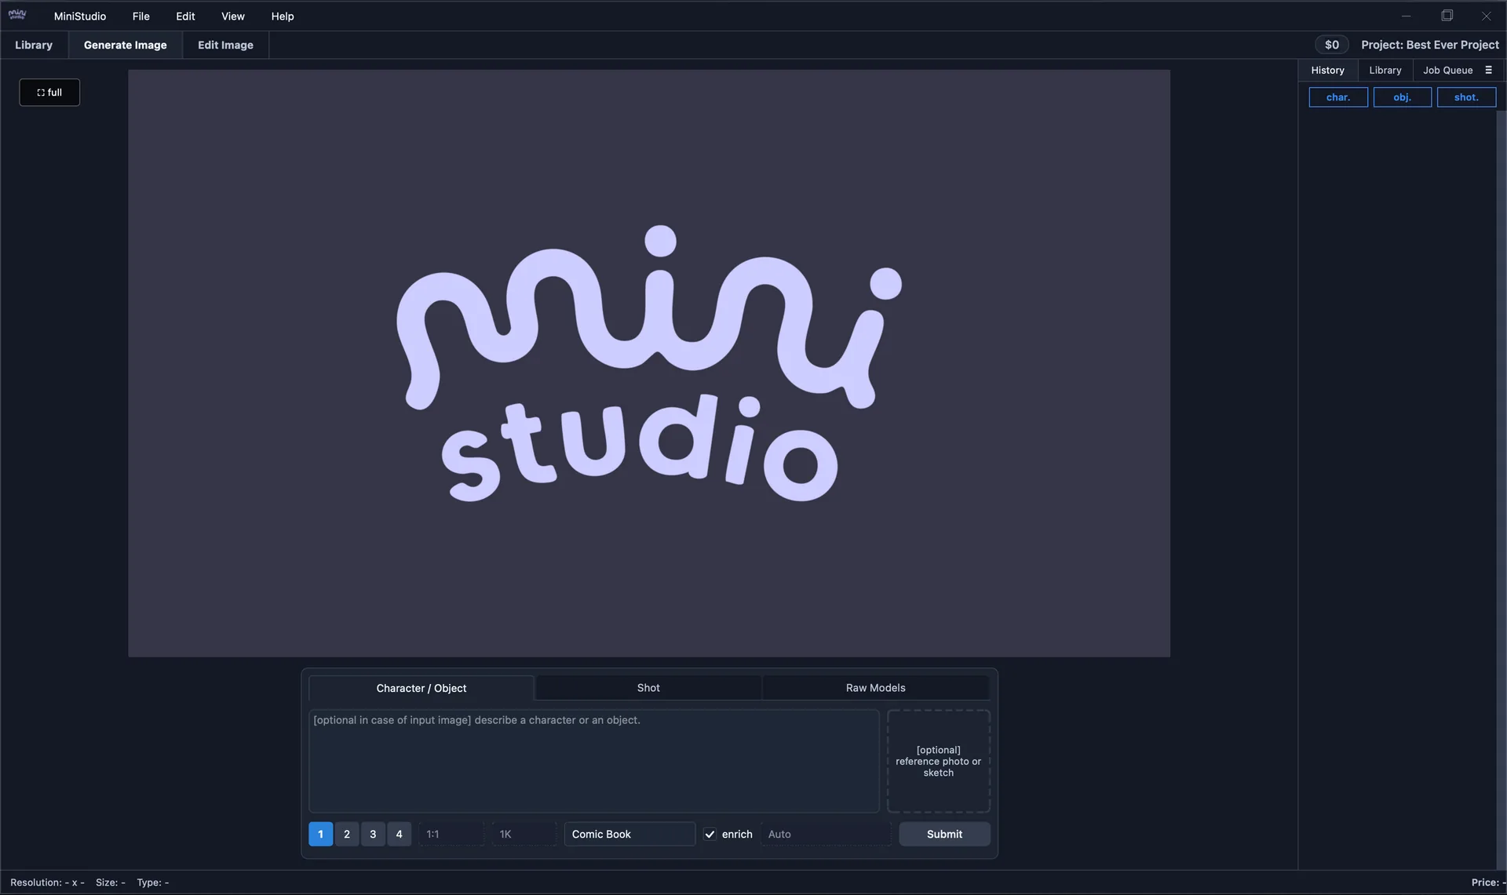Switch to the Raw Models tab

(x=876, y=688)
